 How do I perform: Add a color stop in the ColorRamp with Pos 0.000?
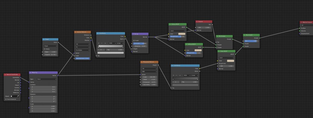pyautogui.click(x=98, y=43)
